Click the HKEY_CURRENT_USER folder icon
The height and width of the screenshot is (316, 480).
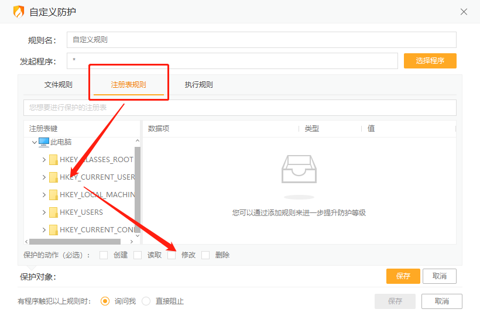tap(53, 177)
